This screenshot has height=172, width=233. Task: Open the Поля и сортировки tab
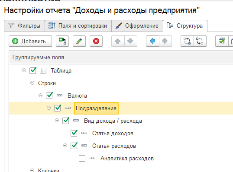[78, 26]
